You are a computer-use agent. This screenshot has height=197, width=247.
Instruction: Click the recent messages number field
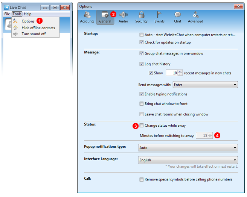pos(172,73)
